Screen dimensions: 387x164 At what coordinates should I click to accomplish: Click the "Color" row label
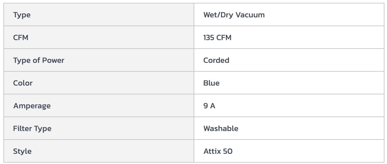pos(23,83)
